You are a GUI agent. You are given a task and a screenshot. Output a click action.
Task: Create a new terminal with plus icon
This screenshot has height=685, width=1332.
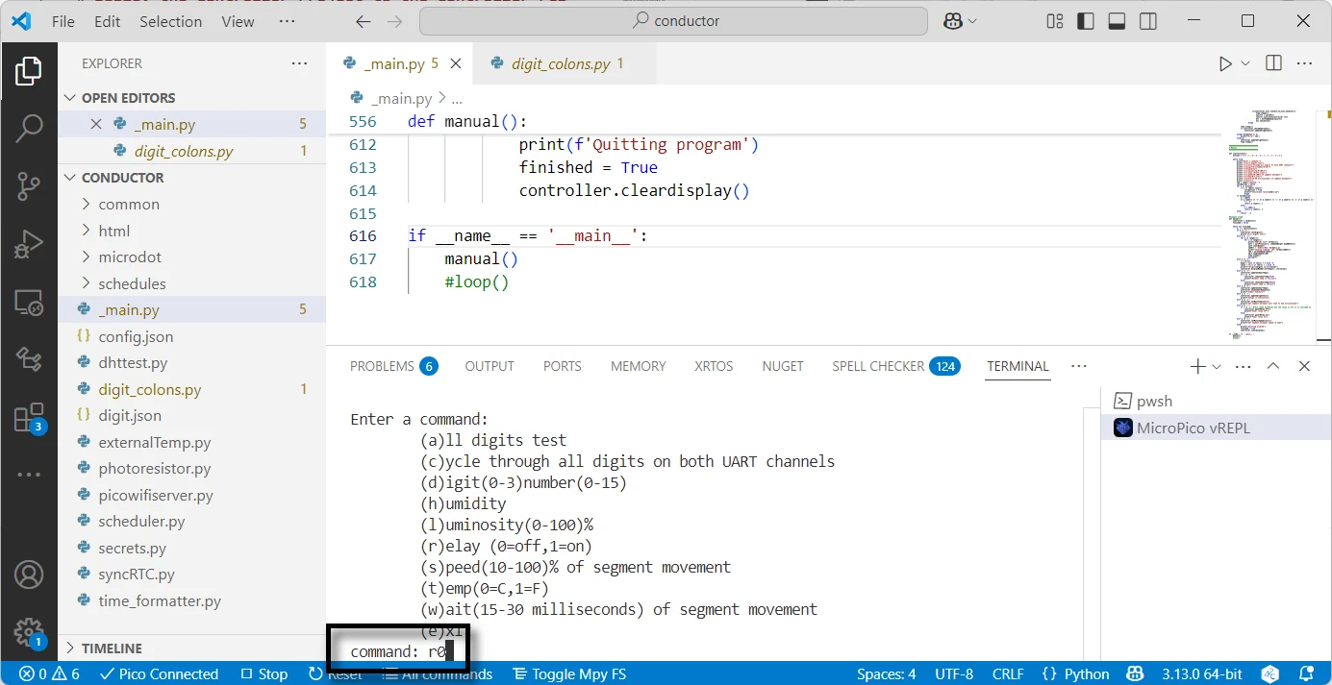point(1197,366)
